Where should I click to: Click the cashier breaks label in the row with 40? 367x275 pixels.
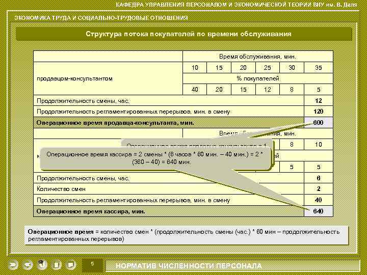coord(133,201)
